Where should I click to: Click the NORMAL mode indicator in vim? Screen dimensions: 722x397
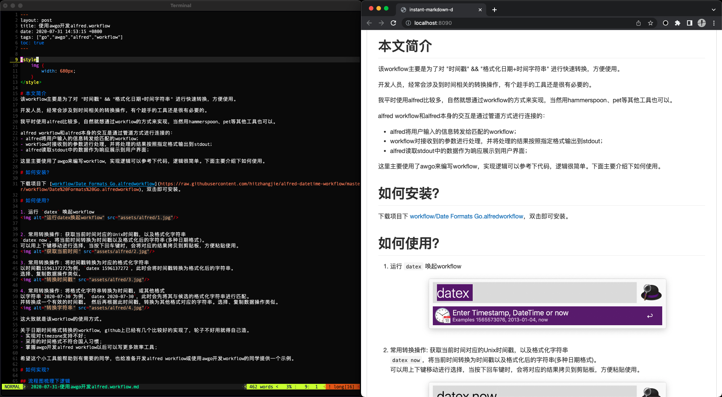pyautogui.click(x=12, y=387)
